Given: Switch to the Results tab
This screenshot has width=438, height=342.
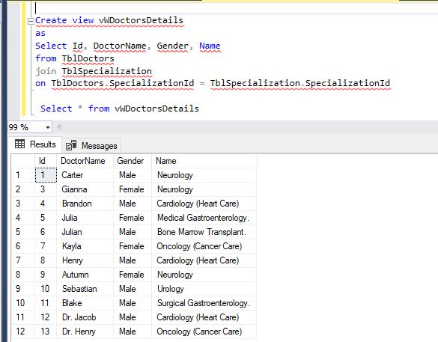Looking at the screenshot, I should tap(35, 144).
